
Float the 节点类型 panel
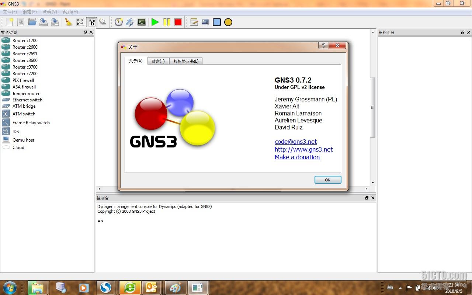[85, 32]
